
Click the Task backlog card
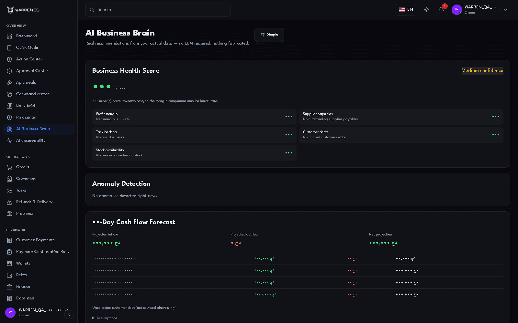[x=194, y=135]
